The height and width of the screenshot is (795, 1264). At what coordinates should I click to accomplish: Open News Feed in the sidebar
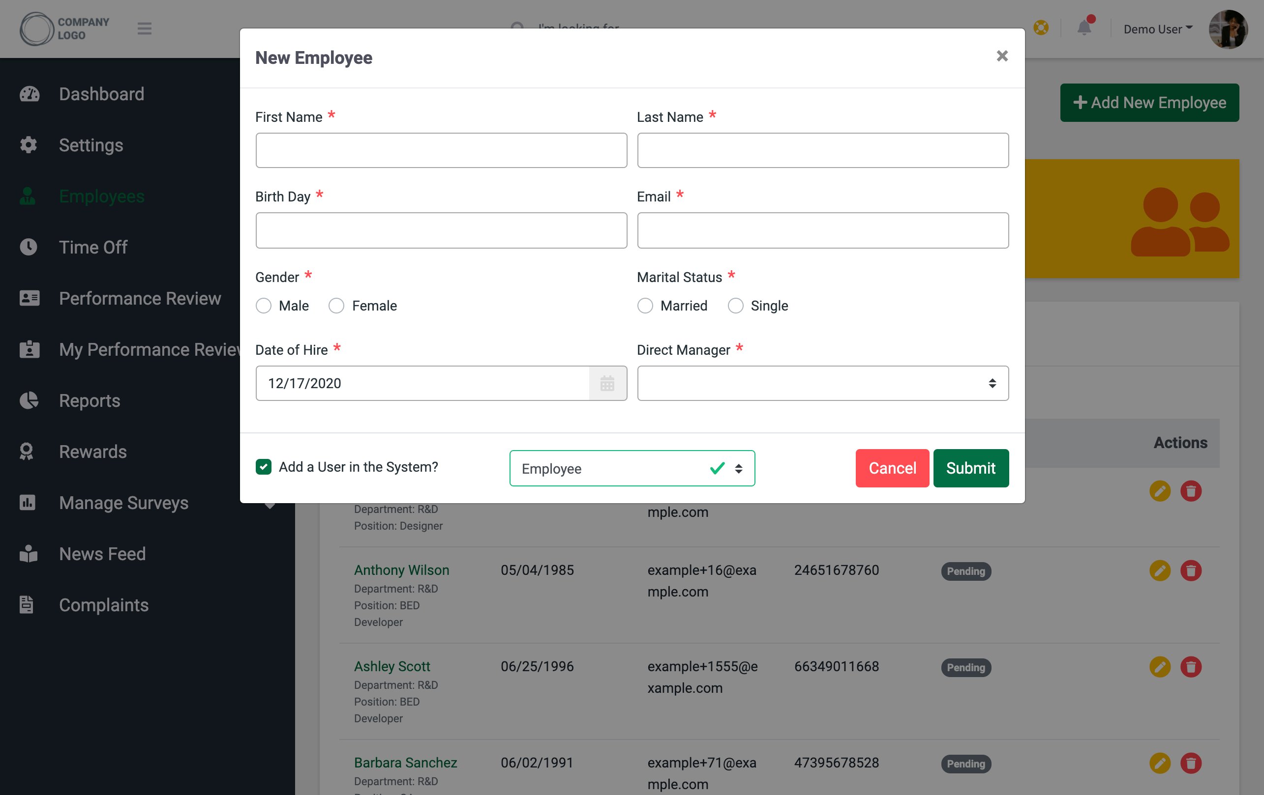point(102,554)
